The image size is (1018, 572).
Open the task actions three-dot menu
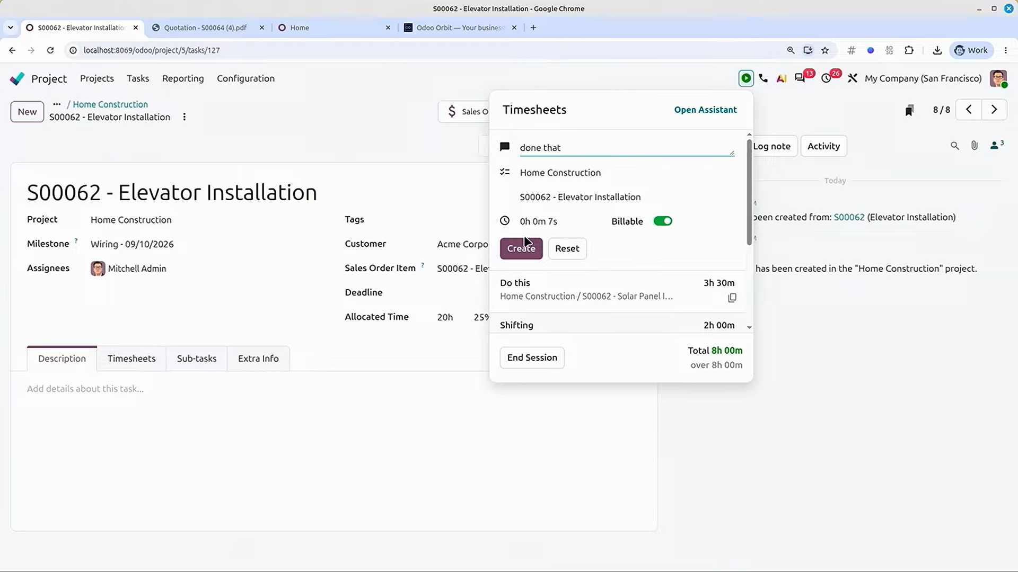coord(185,117)
